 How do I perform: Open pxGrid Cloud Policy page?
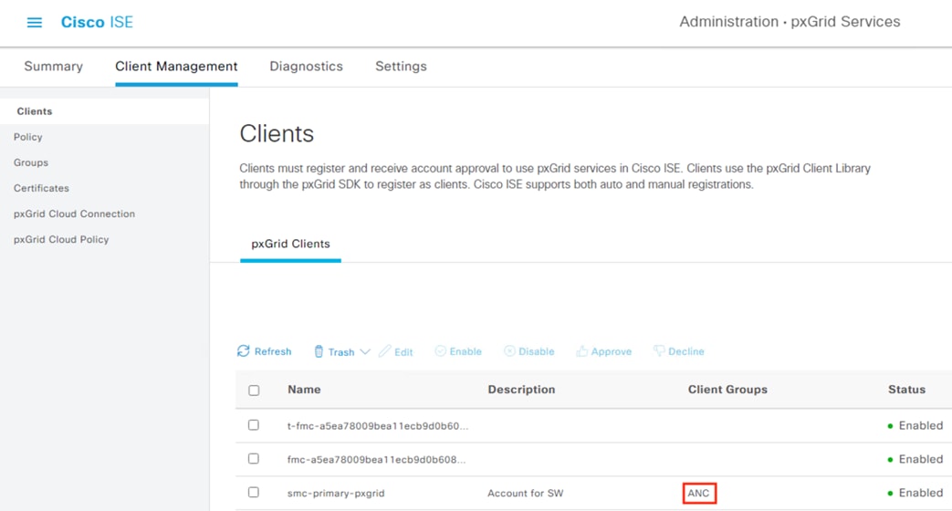[x=61, y=239]
